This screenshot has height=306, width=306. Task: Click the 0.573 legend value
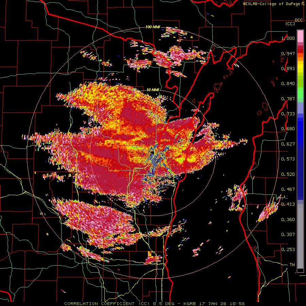click(x=288, y=159)
